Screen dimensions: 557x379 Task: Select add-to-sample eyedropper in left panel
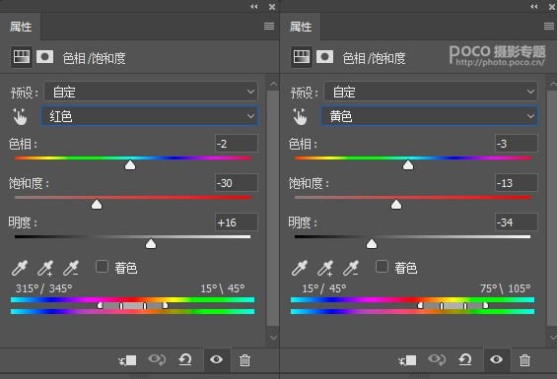click(x=45, y=269)
